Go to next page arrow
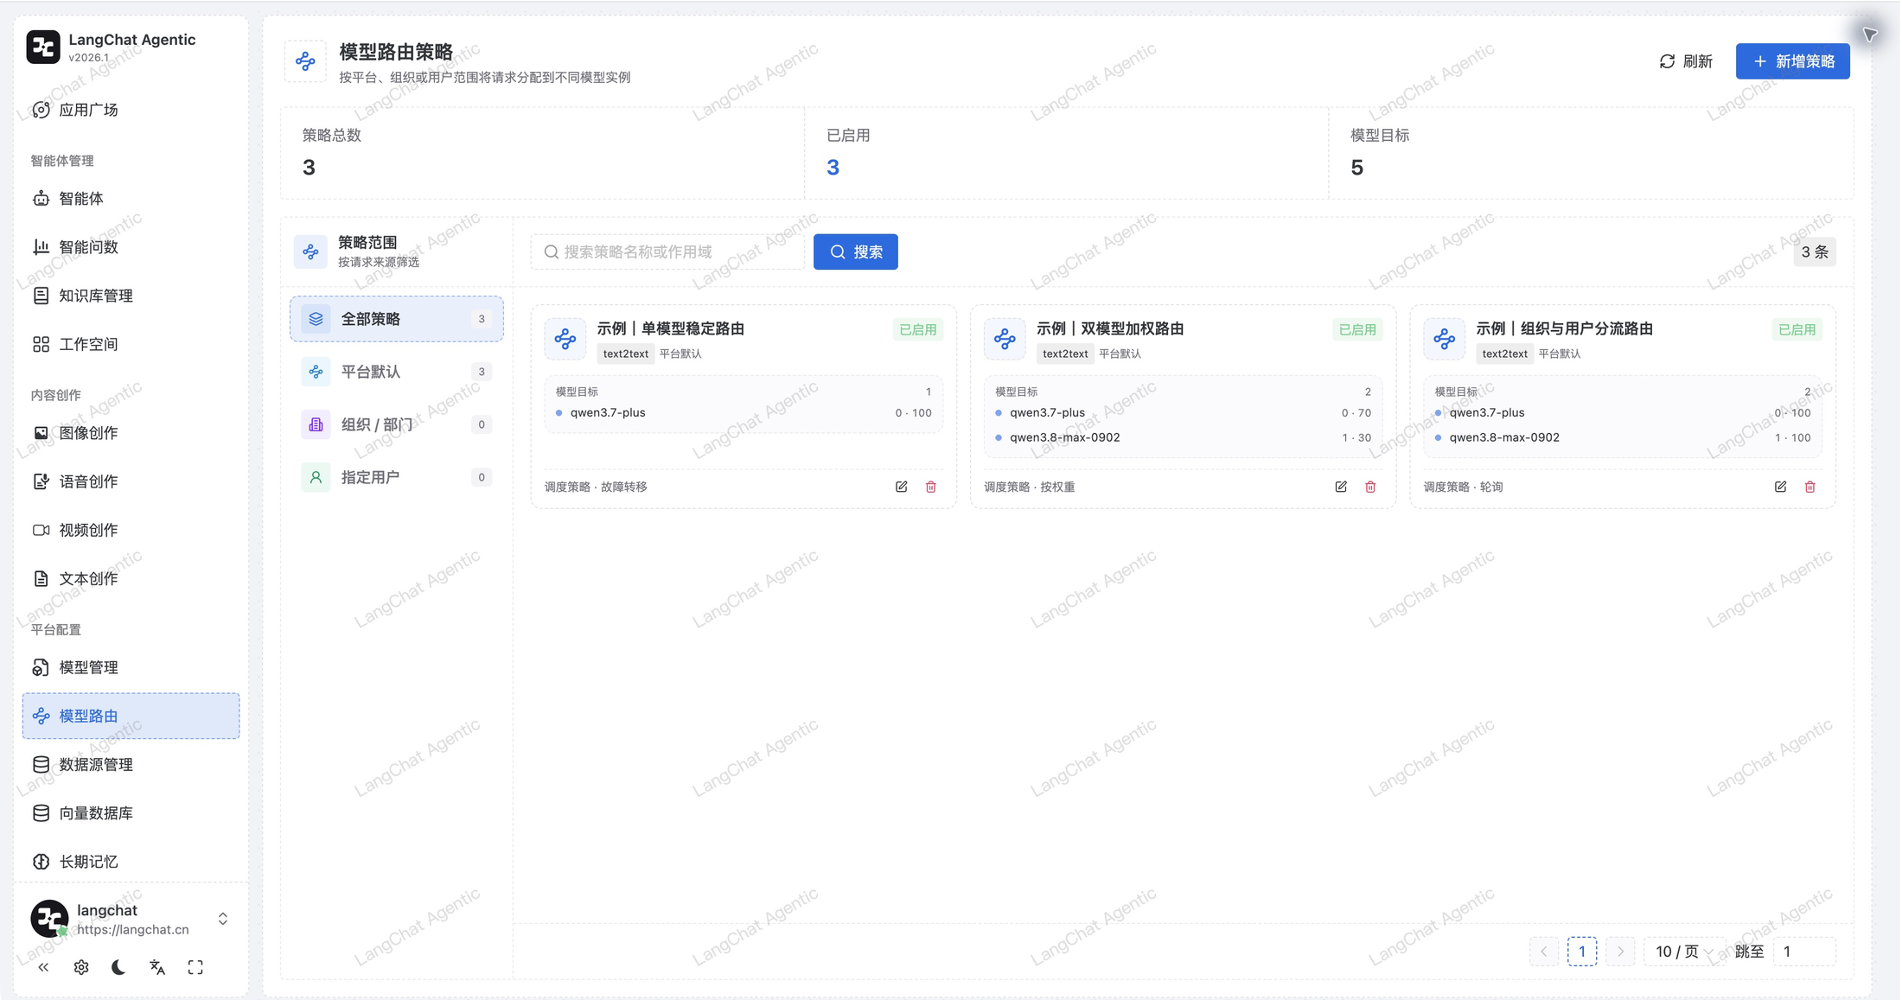This screenshot has width=1902, height=1000. tap(1620, 952)
